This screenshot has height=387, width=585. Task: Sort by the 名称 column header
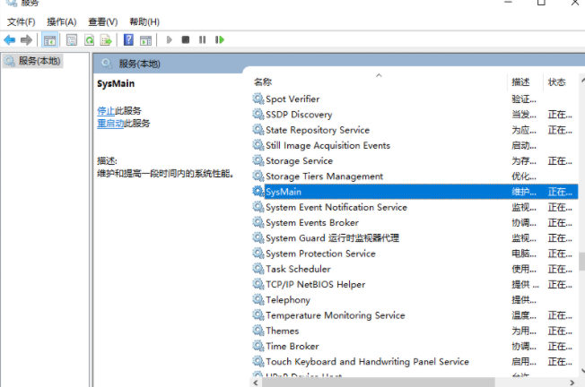(x=263, y=82)
